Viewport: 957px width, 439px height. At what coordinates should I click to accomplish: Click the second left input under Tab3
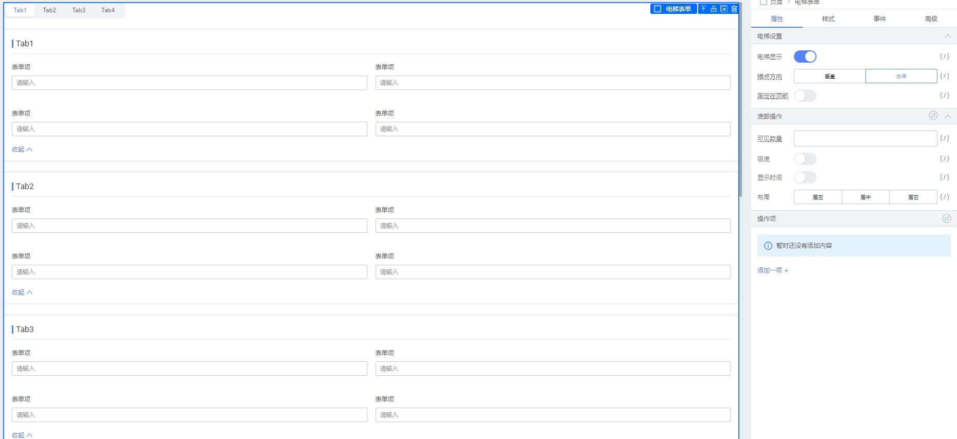tap(189, 415)
